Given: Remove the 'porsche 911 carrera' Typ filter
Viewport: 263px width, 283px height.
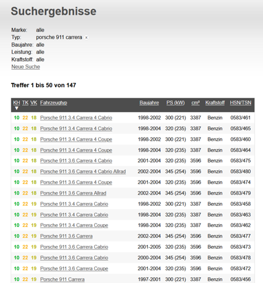Looking at the screenshot, I should (x=86, y=38).
